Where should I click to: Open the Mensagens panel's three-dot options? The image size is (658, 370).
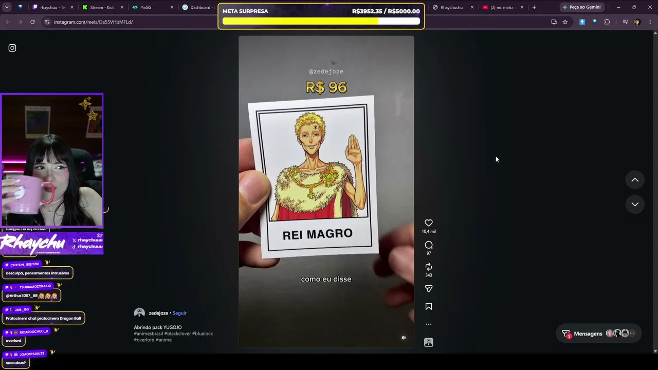click(632, 334)
